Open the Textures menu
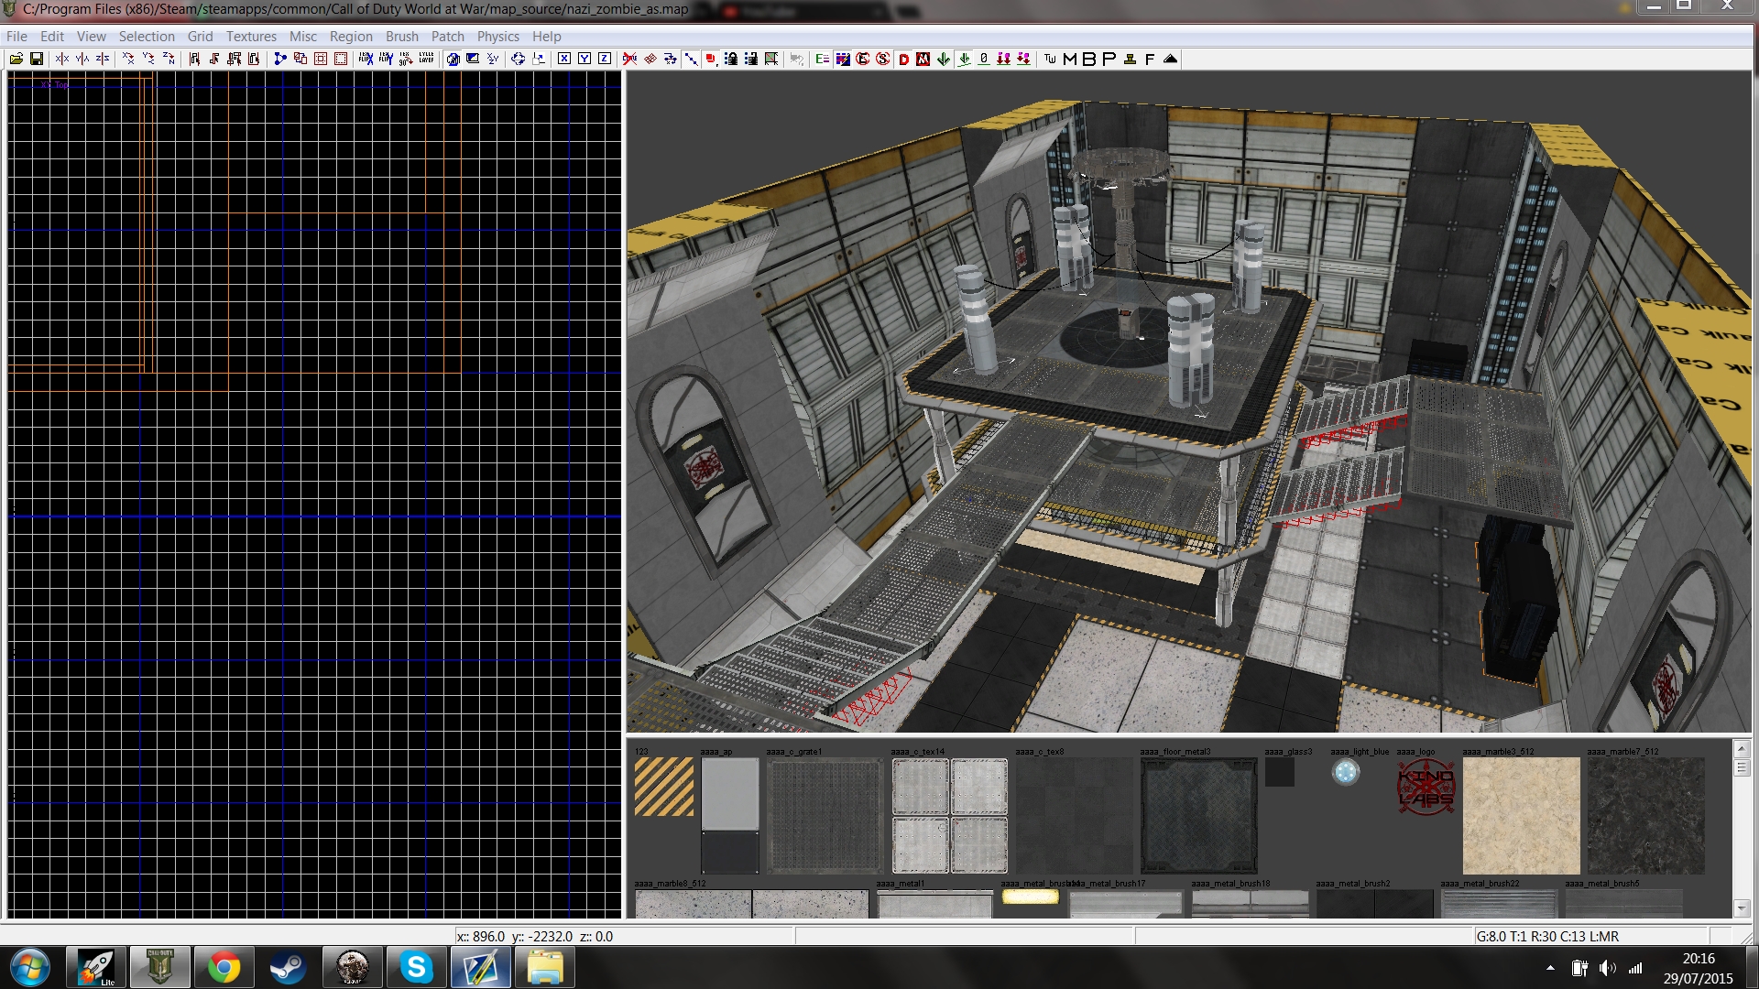 click(251, 36)
